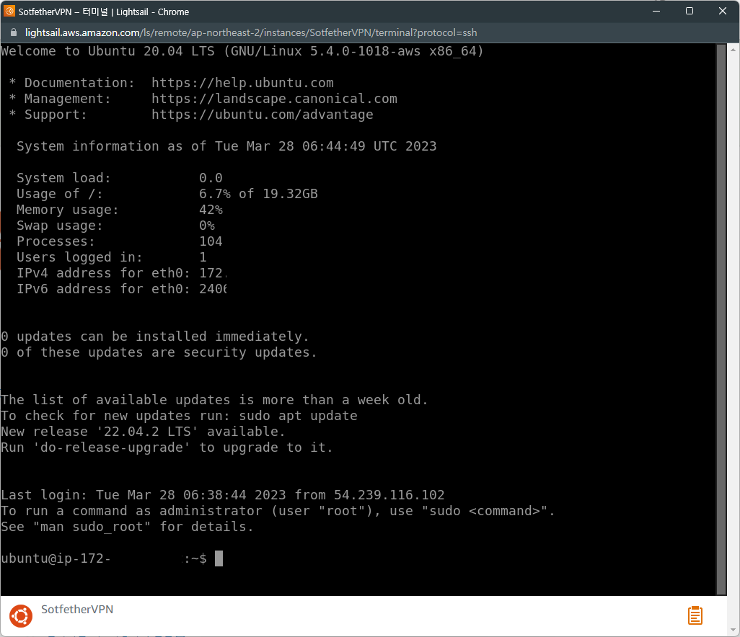Click the Swap usage value 0%
Image resolution: width=740 pixels, height=637 pixels.
tap(207, 226)
